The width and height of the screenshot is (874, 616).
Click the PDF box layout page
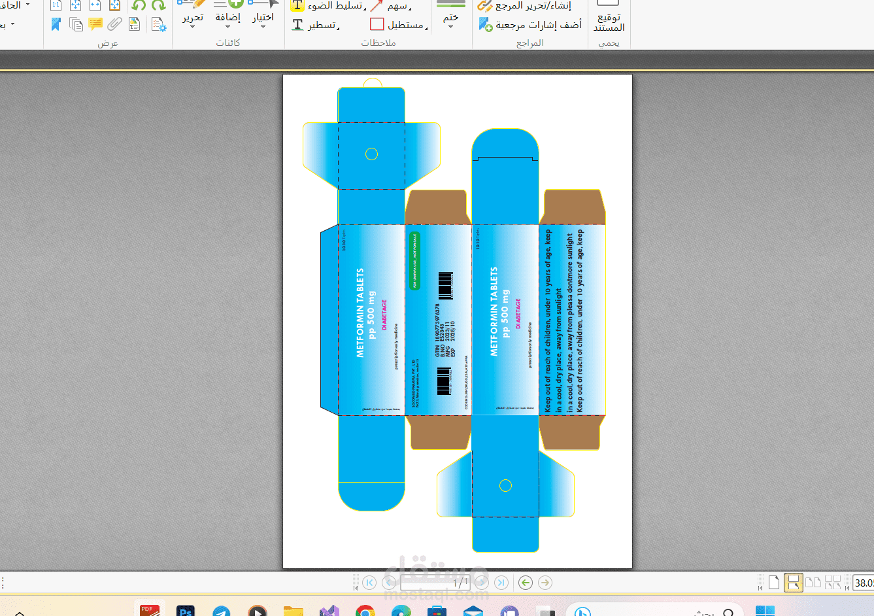point(458,321)
